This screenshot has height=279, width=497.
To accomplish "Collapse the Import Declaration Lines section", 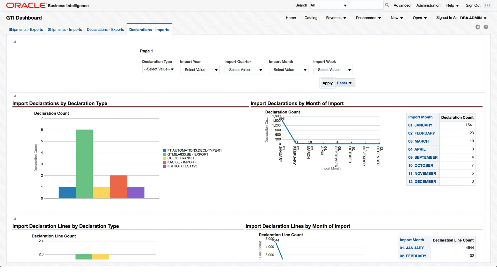I will [15, 219].
